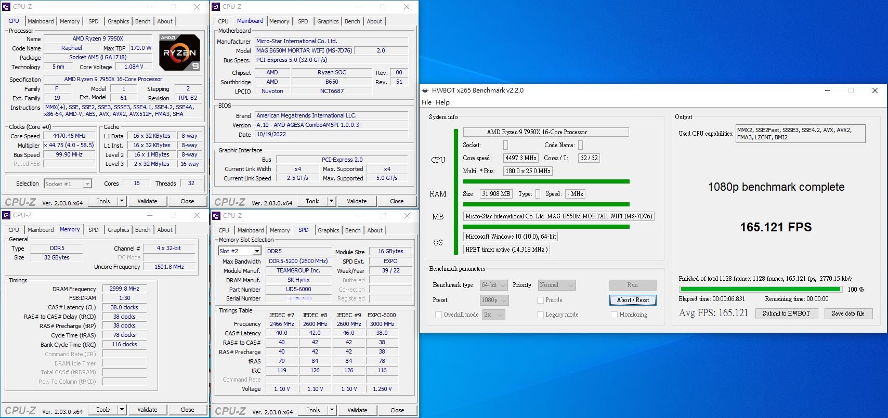Viewport: 888px width, 418px height.
Task: Click CPU-Z app icon in Mainboard window title
Action: coord(216,7)
